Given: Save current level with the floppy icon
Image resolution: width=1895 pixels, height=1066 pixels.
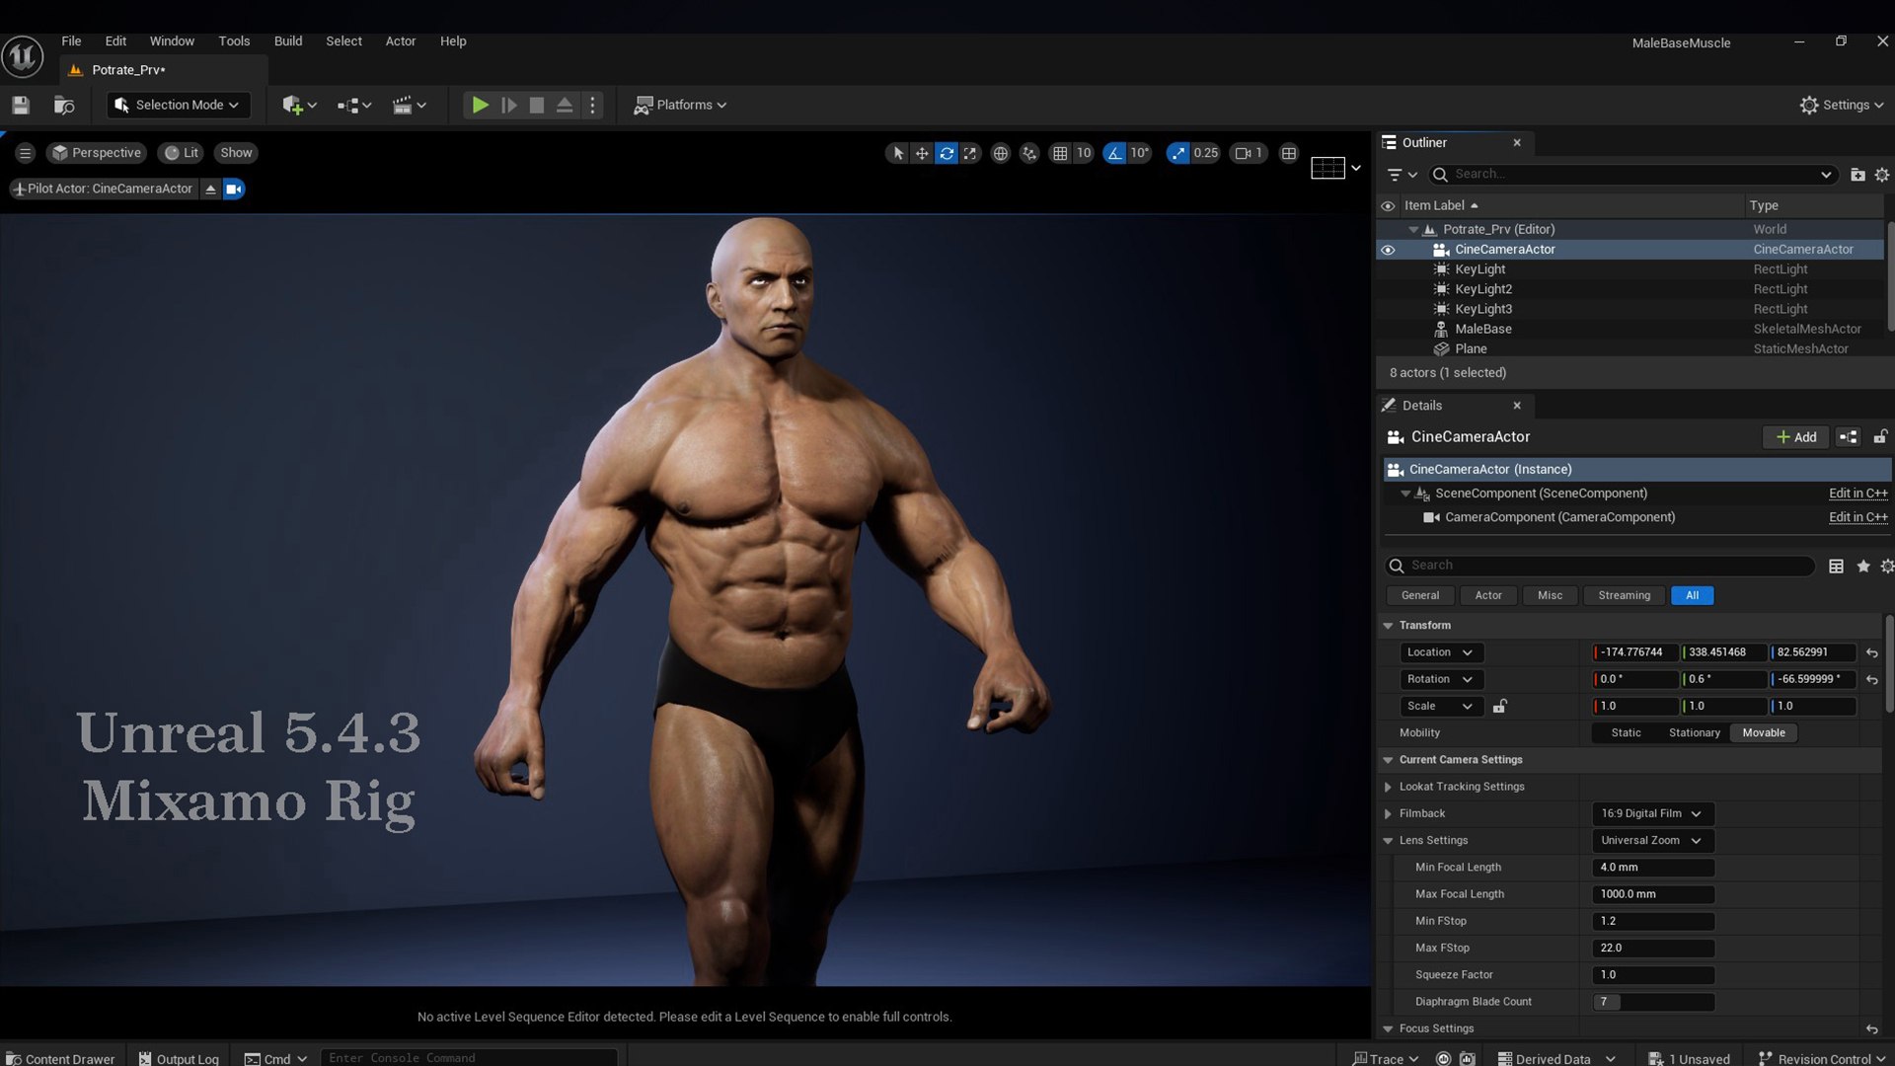Looking at the screenshot, I should [21, 105].
